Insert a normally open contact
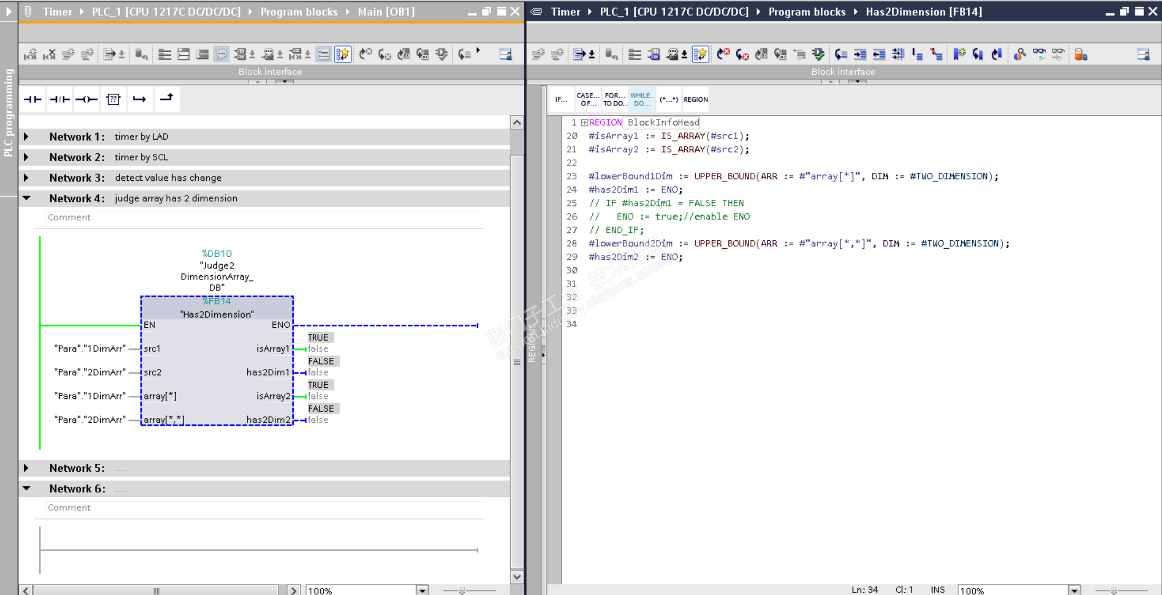This screenshot has width=1162, height=595. (33, 99)
